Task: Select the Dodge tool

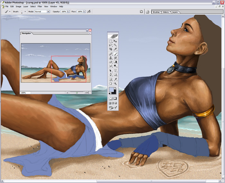Action: (115, 66)
